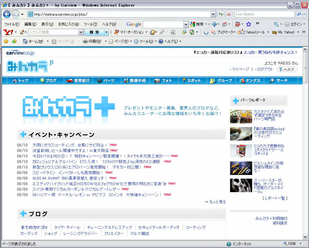This screenshot has width=309, height=248.
Task: Click the Page icon in command bar
Action: click(x=111, y=41)
